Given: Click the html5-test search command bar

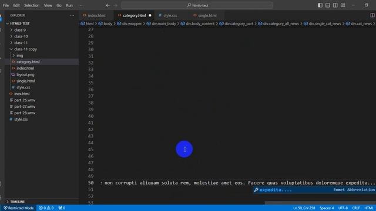Looking at the screenshot, I should coord(197,5).
